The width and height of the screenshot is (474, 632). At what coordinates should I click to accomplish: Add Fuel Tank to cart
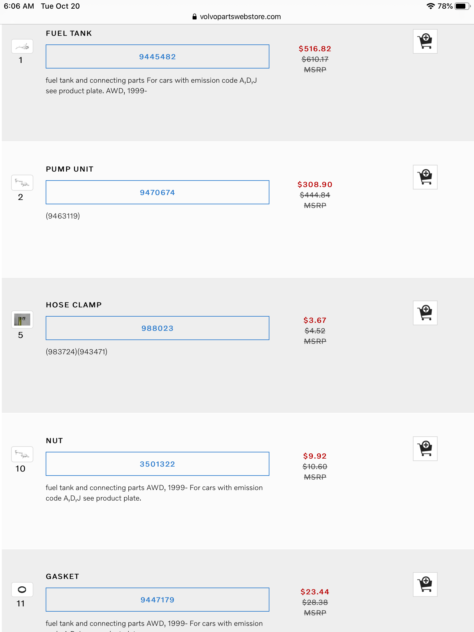coord(425,41)
